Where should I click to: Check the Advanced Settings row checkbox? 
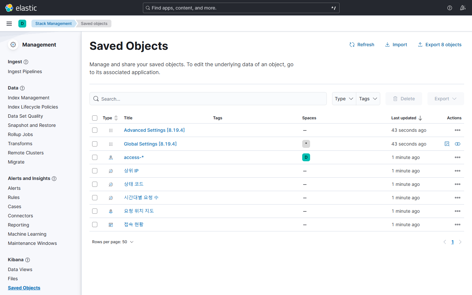[x=95, y=130]
